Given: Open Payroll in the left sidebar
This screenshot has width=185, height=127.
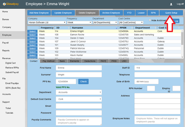Looking at the screenshot, I should (x=5, y=43).
